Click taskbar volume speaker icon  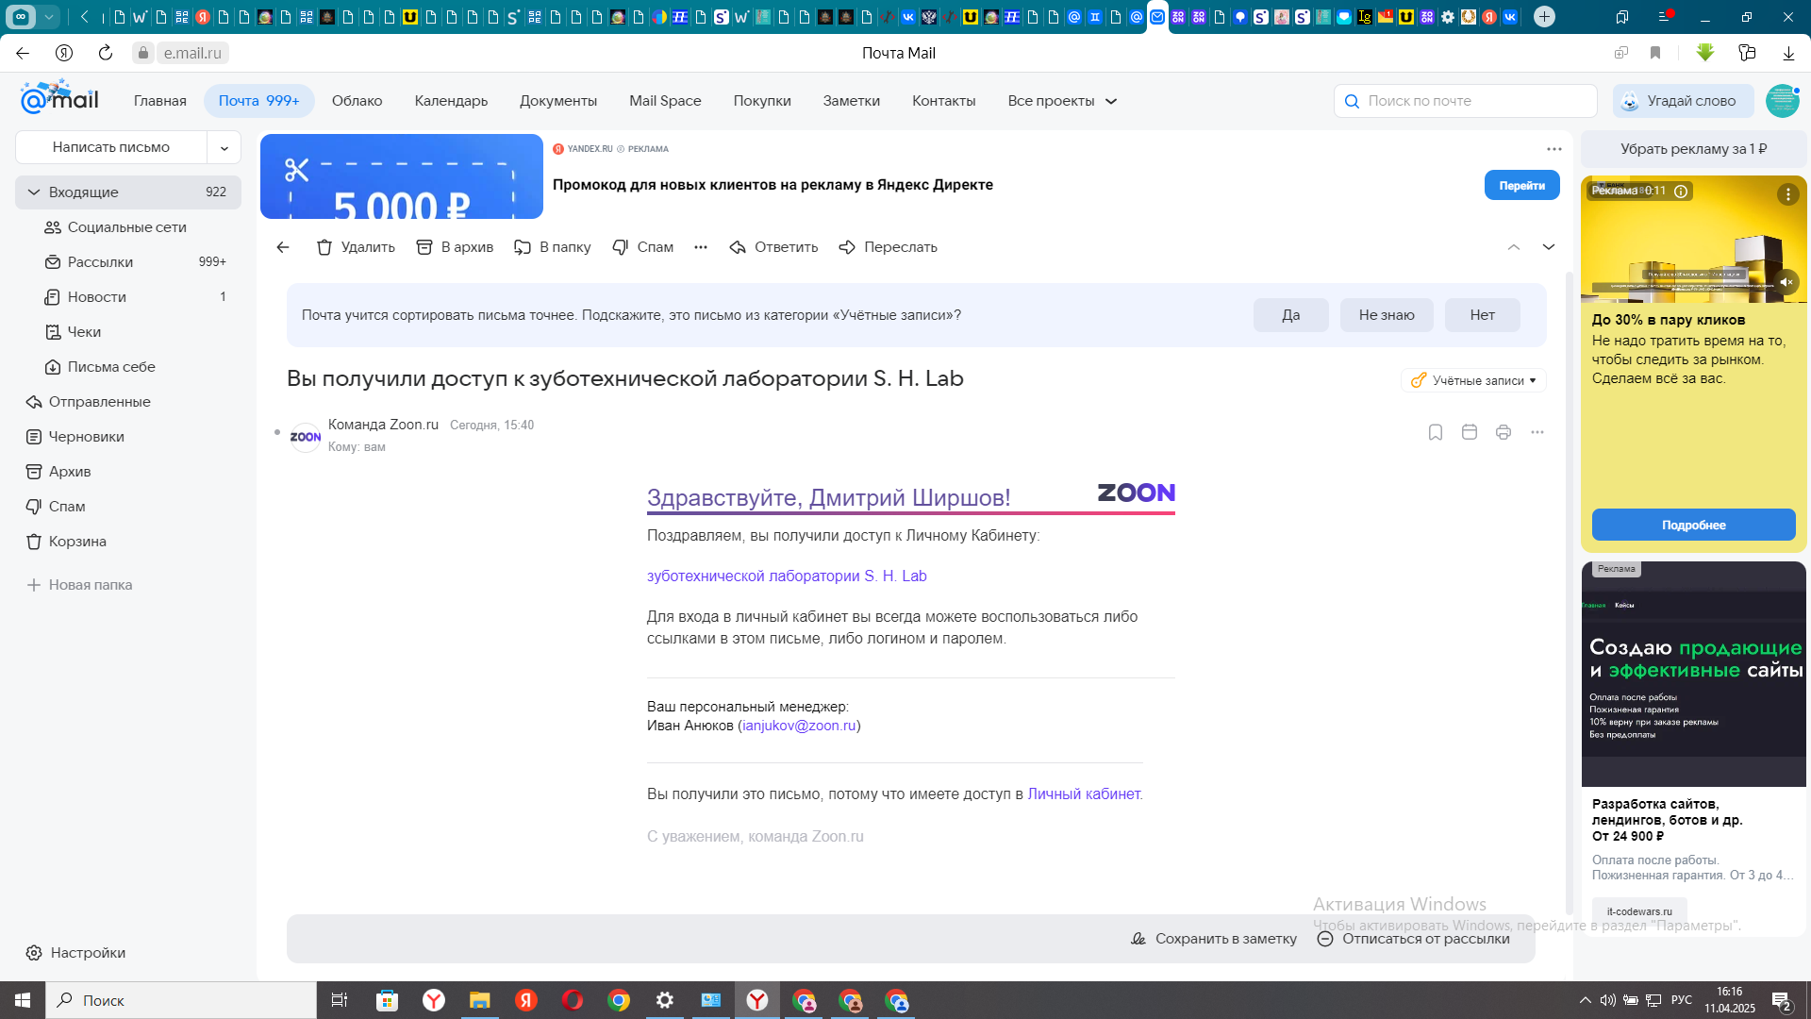(1607, 1000)
